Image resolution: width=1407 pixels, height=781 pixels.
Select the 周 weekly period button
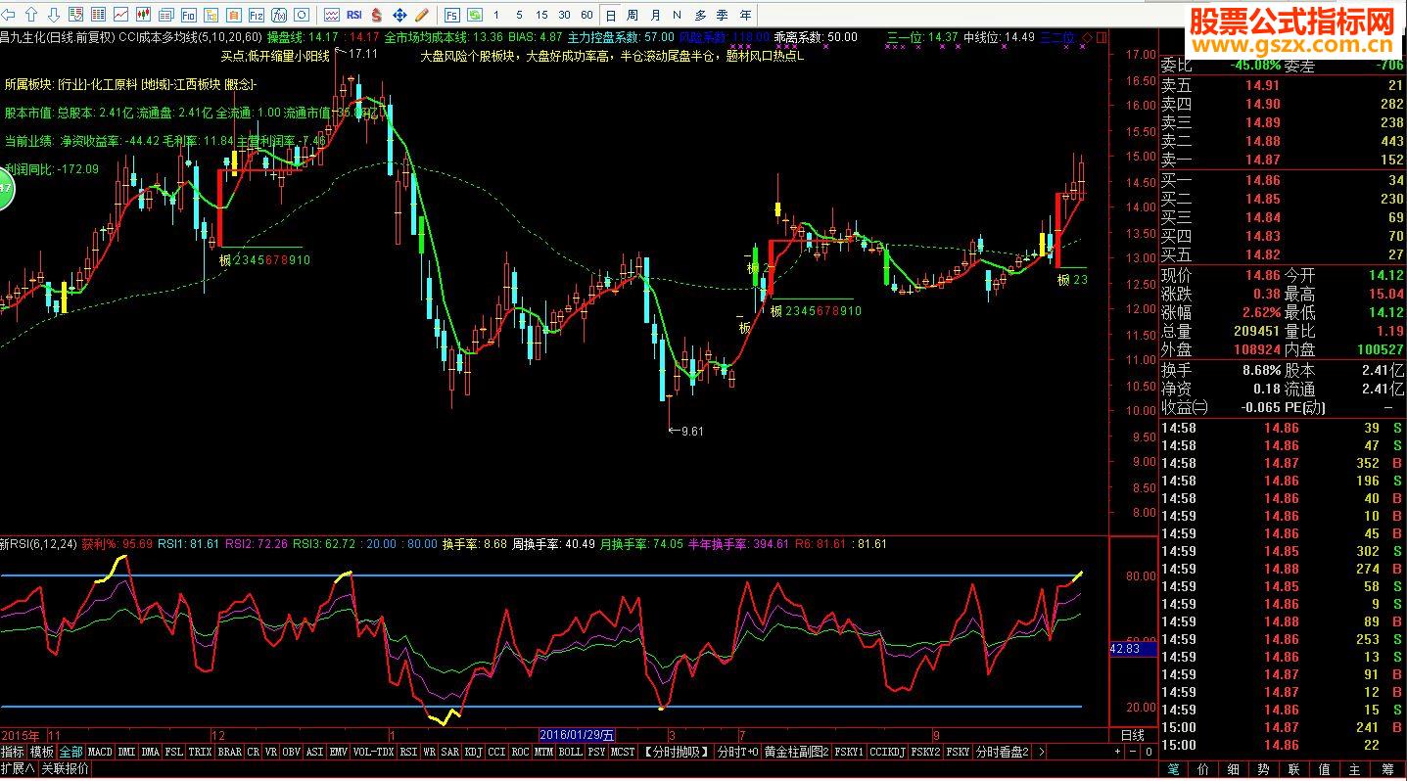tap(633, 15)
